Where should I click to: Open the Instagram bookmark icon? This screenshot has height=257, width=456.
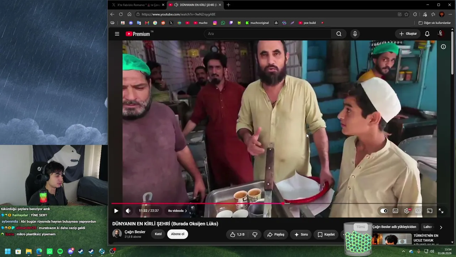click(x=215, y=23)
